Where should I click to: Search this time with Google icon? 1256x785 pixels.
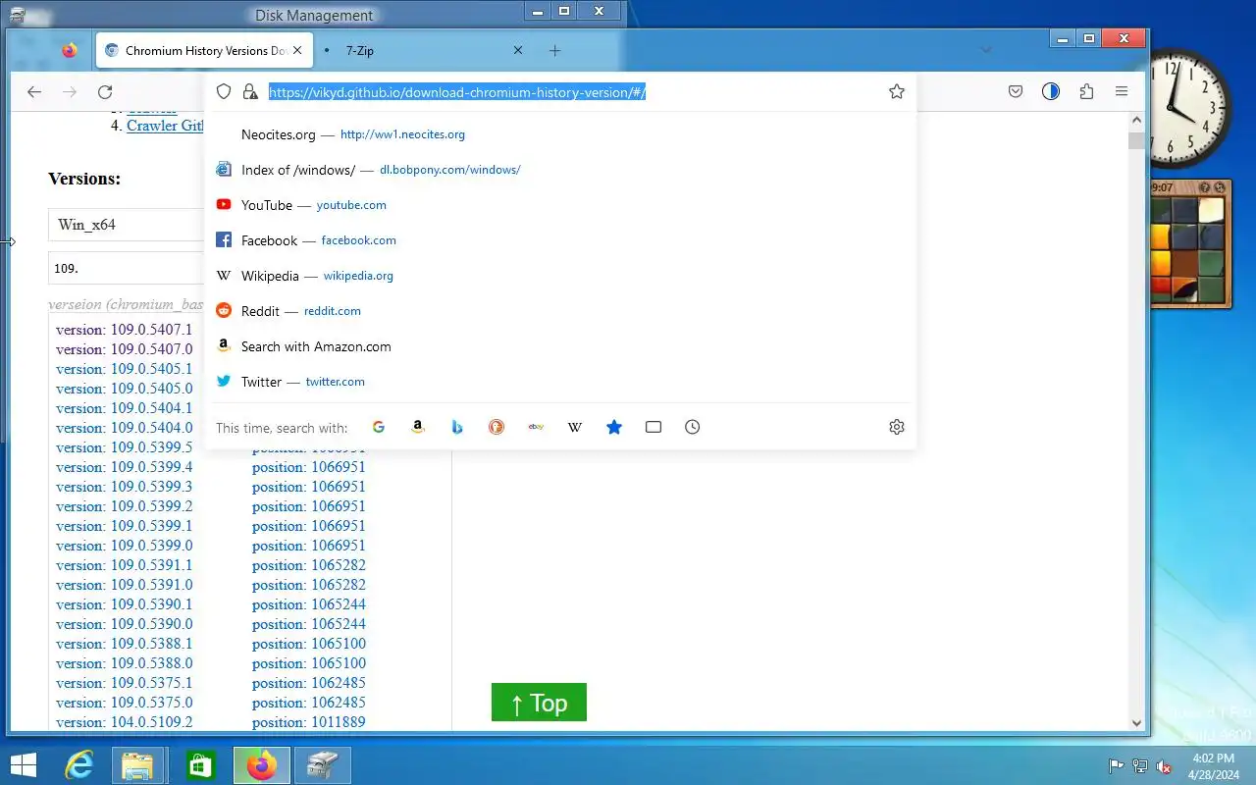tap(379, 427)
